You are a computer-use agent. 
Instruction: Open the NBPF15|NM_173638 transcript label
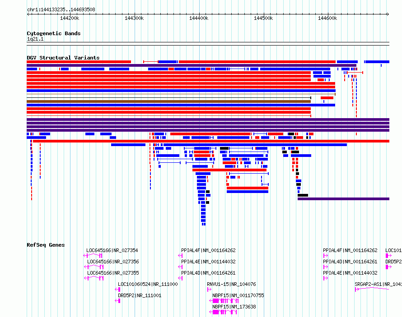click(234, 307)
